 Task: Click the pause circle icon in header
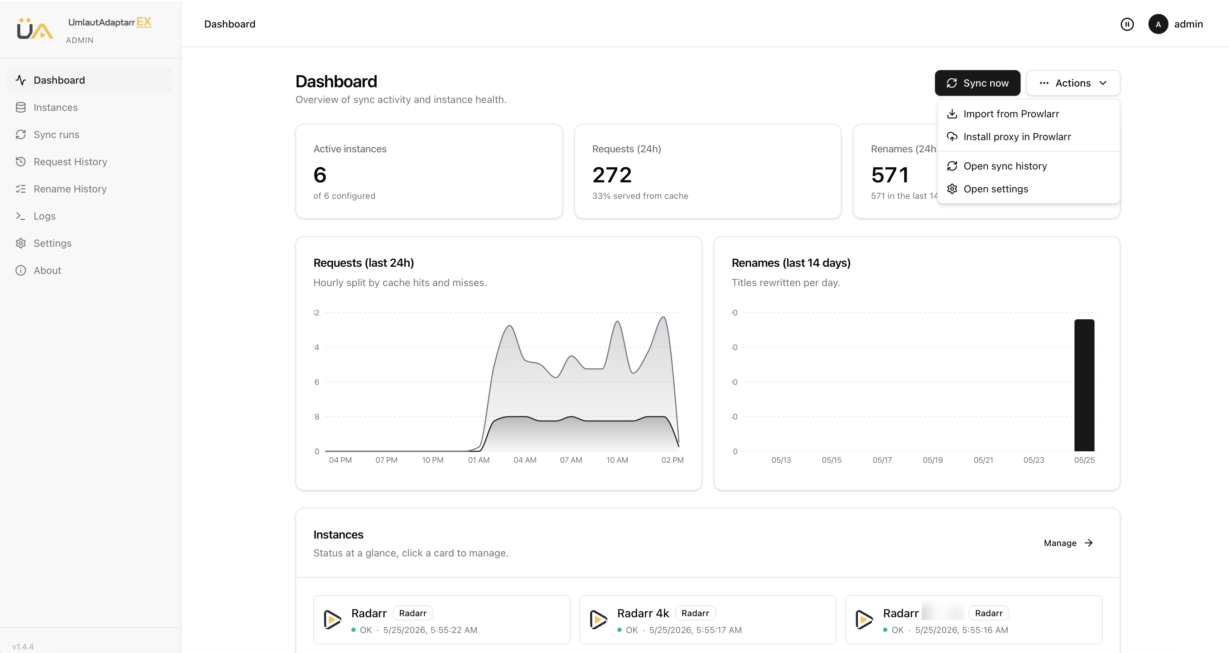pos(1127,24)
